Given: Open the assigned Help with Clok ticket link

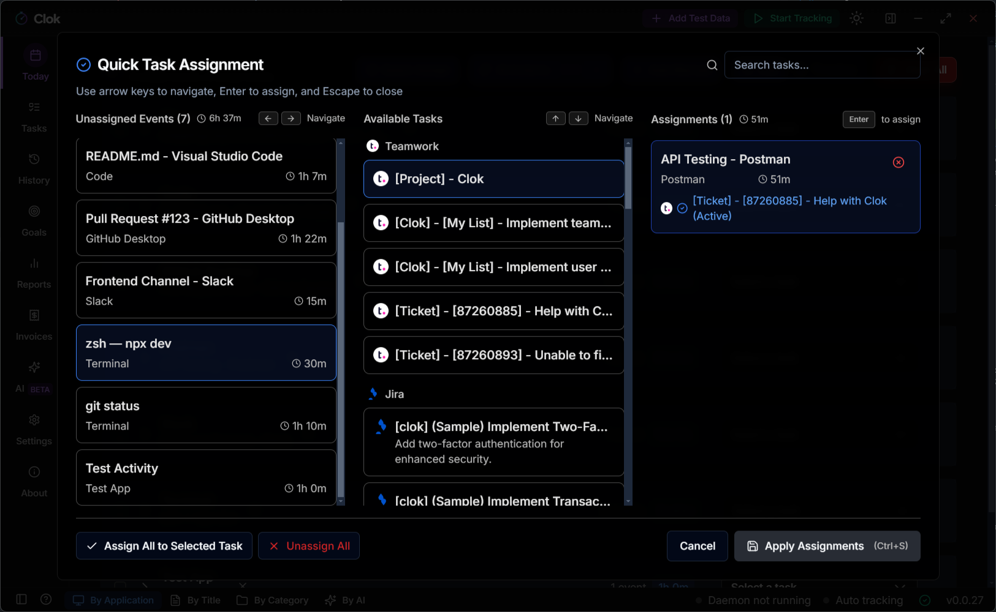Looking at the screenshot, I should pyautogui.click(x=789, y=208).
